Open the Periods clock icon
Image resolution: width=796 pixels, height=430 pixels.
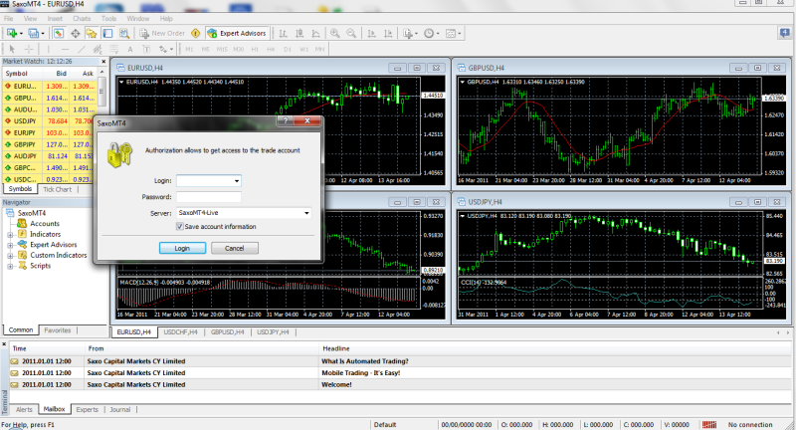tap(431, 33)
